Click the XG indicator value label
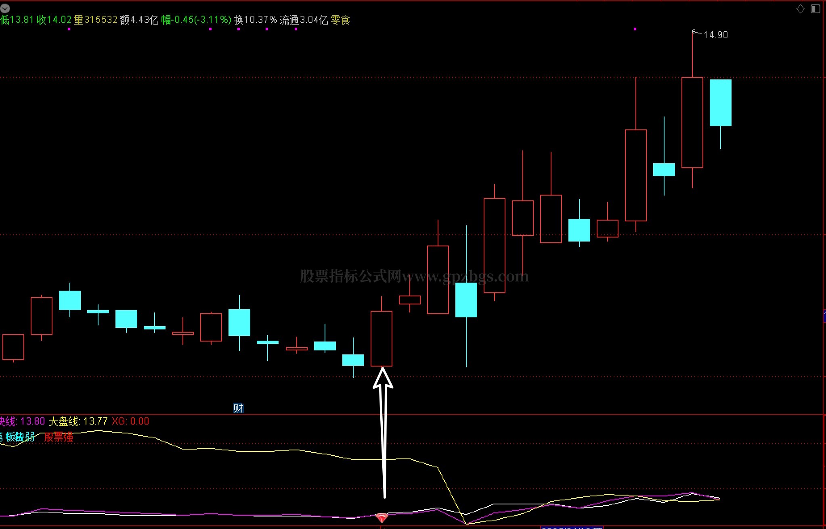 click(x=130, y=421)
